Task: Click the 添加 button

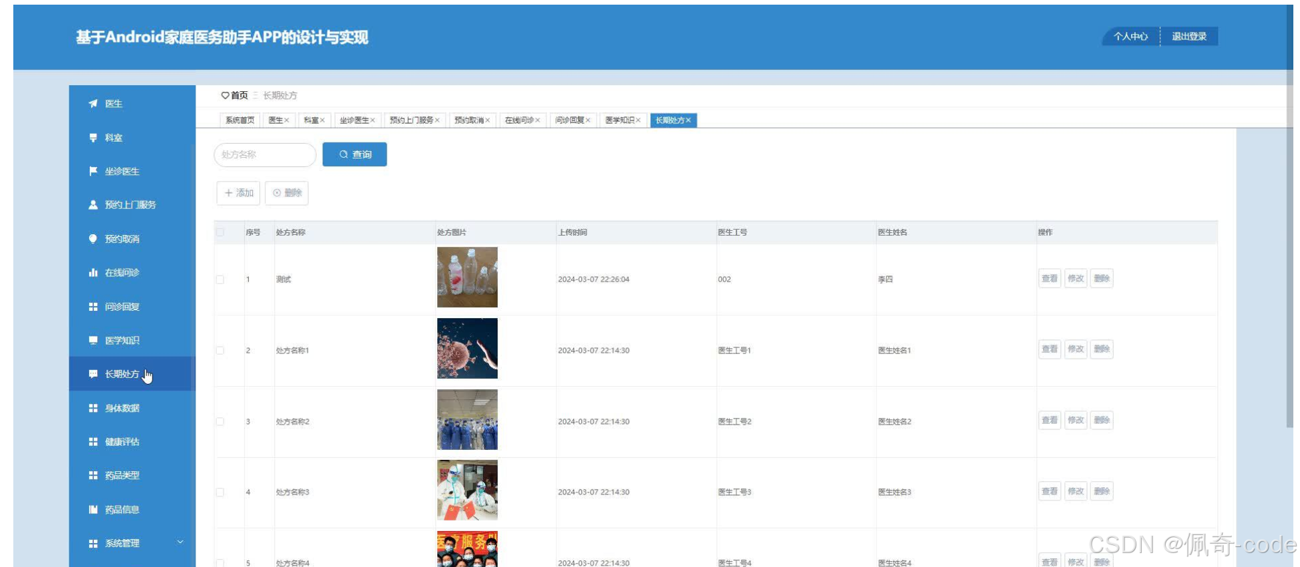Action: click(238, 193)
